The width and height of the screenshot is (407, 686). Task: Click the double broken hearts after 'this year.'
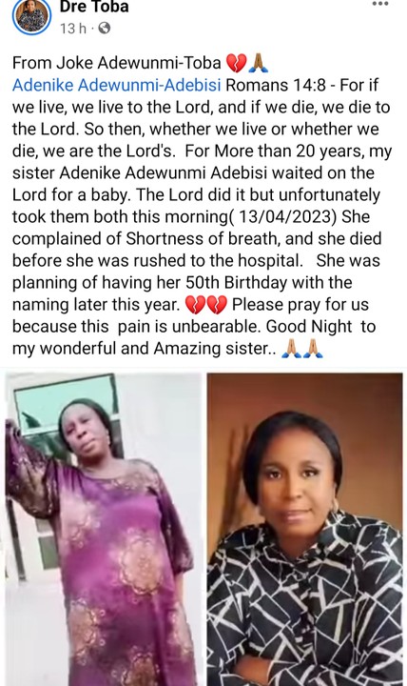[x=206, y=305]
